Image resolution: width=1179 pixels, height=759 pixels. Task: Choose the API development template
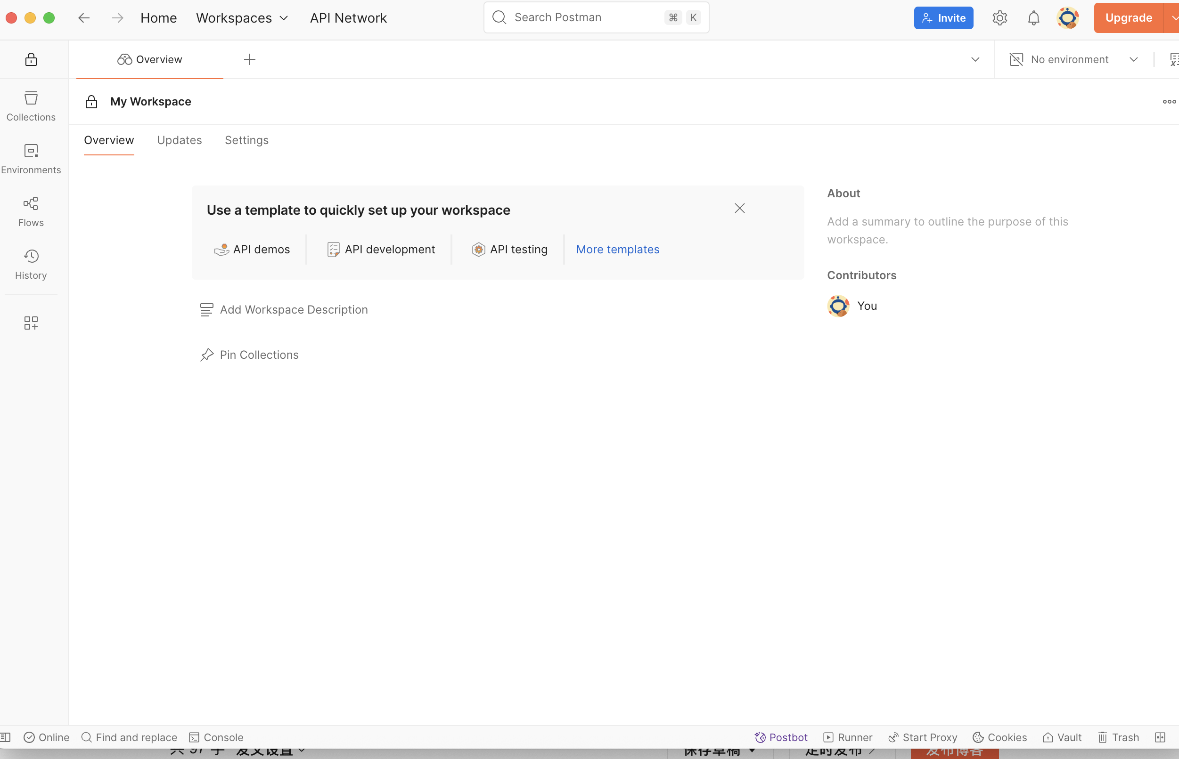381,250
